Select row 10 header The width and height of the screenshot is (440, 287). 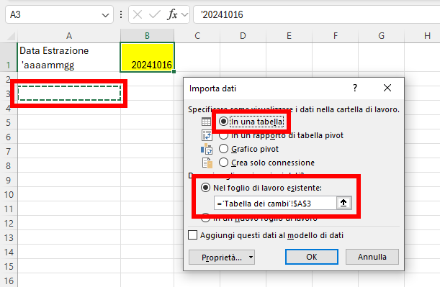tap(9, 194)
